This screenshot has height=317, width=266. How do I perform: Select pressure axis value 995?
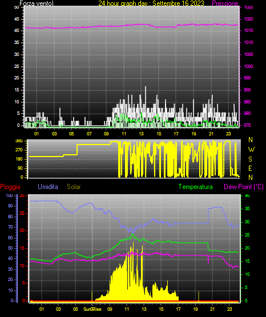pos(247,78)
